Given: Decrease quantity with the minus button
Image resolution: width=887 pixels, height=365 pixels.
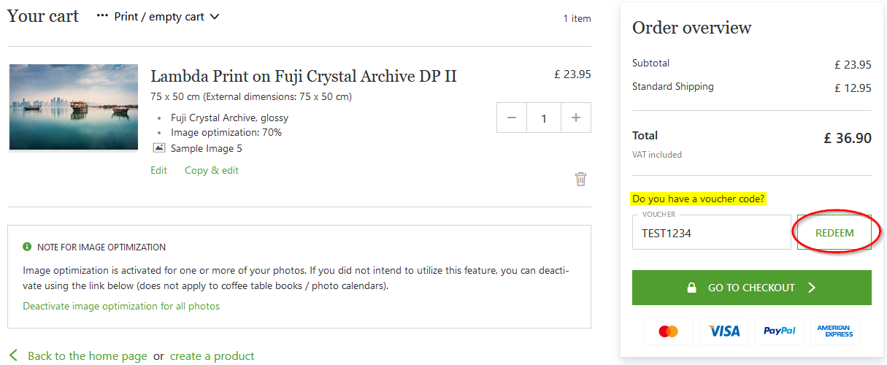Looking at the screenshot, I should (511, 118).
